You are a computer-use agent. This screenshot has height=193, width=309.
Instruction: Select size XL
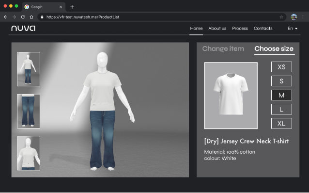281,123
